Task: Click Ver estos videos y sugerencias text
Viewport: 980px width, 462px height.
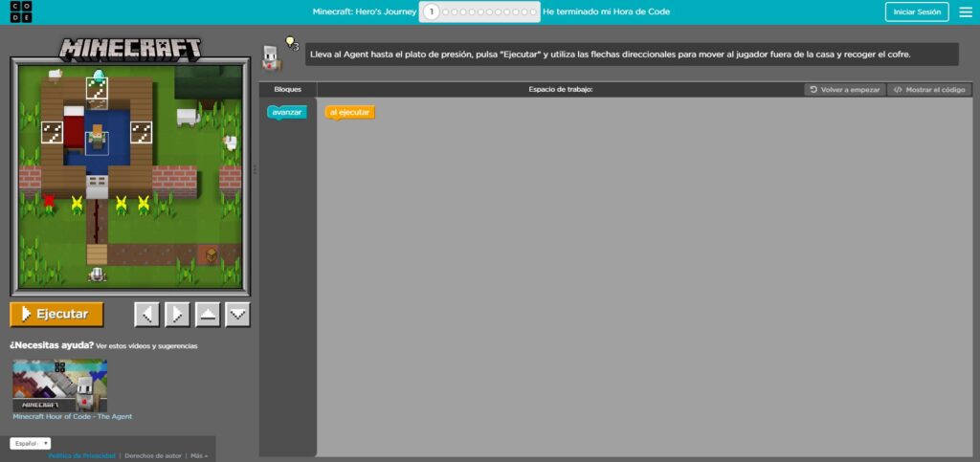Action: [x=146, y=346]
